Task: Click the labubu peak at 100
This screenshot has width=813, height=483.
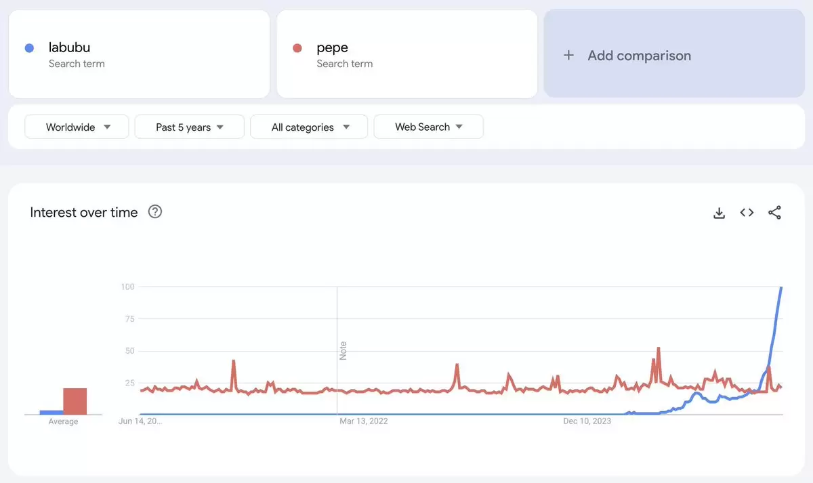Action: coord(782,288)
